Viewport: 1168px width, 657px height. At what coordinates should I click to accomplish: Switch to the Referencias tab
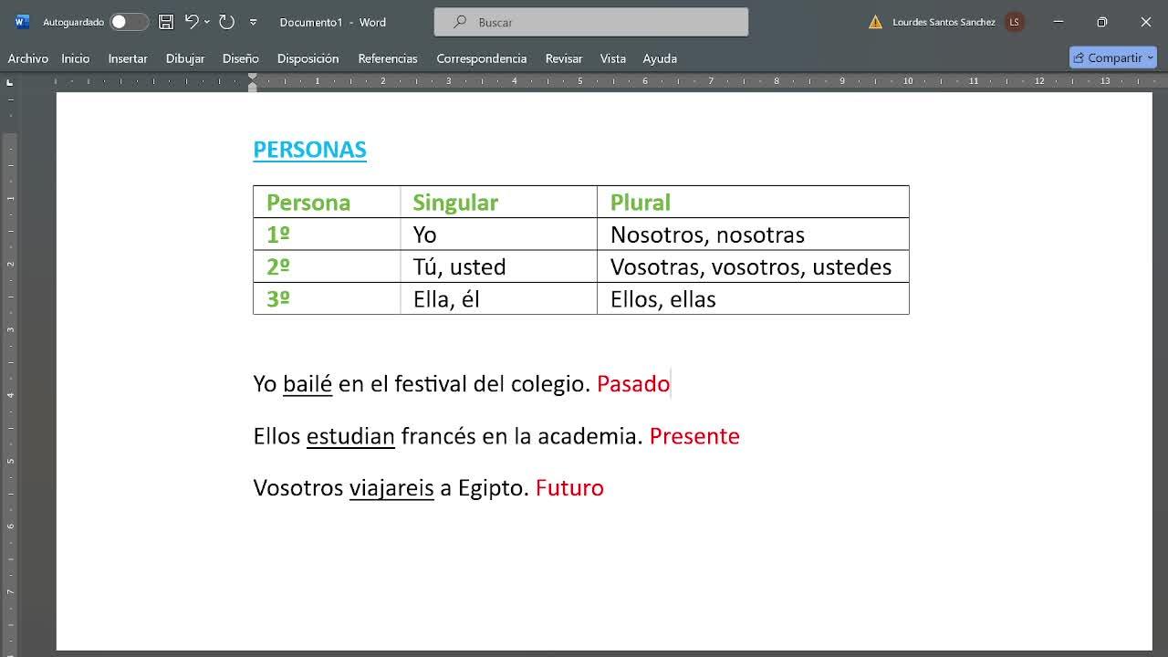point(388,58)
